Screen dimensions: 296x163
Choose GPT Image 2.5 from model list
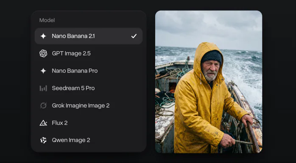(89, 53)
